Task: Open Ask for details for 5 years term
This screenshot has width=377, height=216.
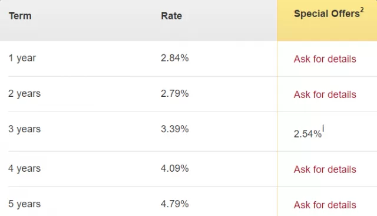Action: [325, 205]
